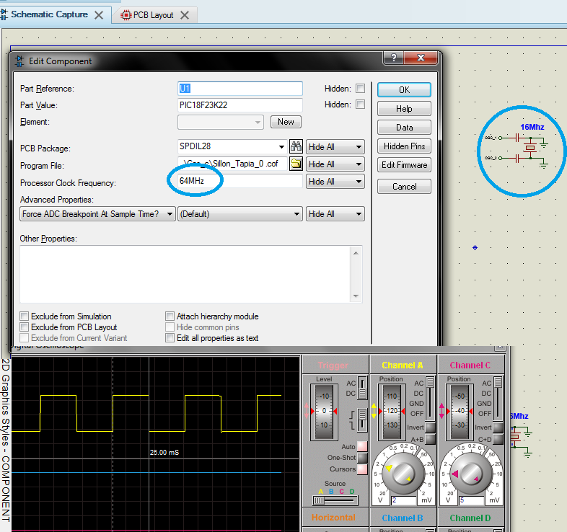This screenshot has width=567, height=532.
Task: Click the blue origin marker on schematic
Action: pos(475,247)
